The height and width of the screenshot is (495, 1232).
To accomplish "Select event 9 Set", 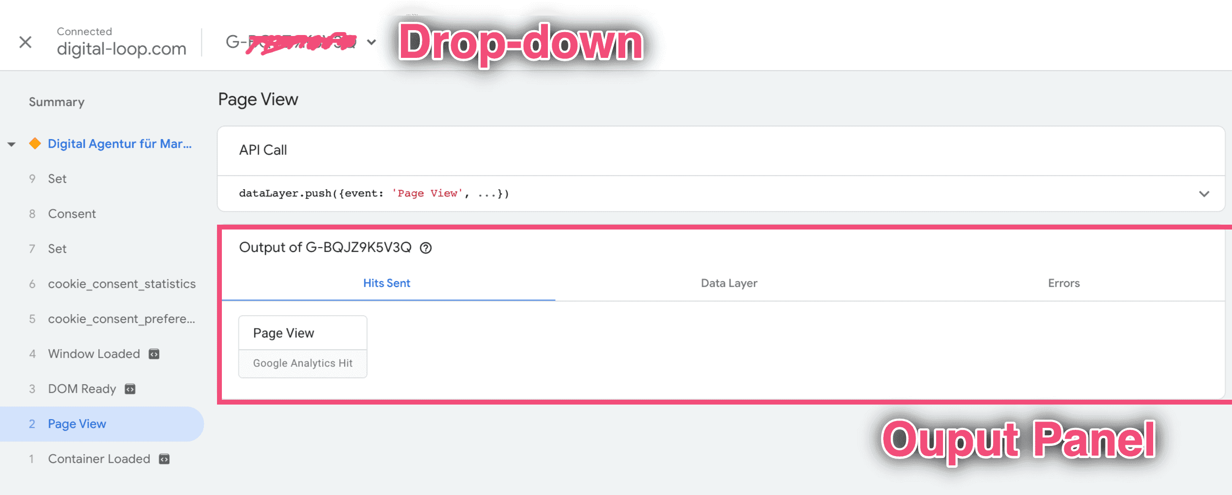I will pyautogui.click(x=102, y=179).
